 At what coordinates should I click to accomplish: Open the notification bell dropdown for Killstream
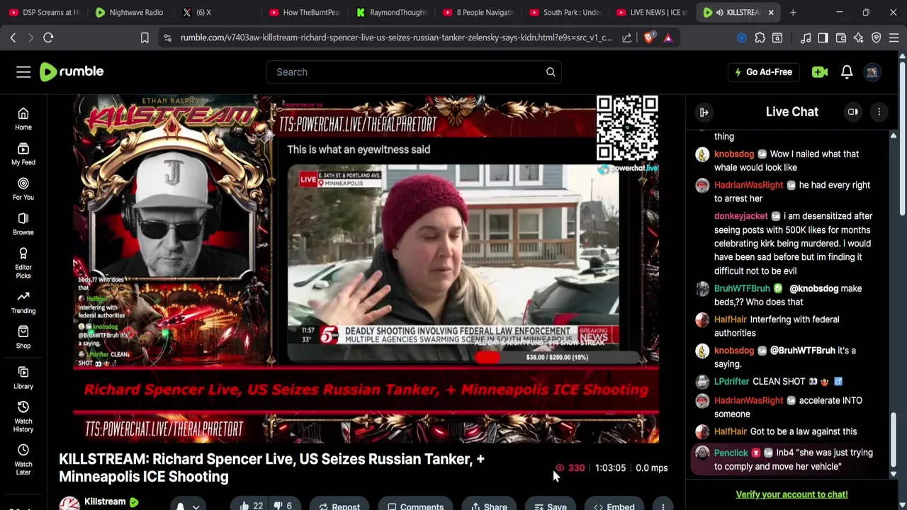pos(187,506)
